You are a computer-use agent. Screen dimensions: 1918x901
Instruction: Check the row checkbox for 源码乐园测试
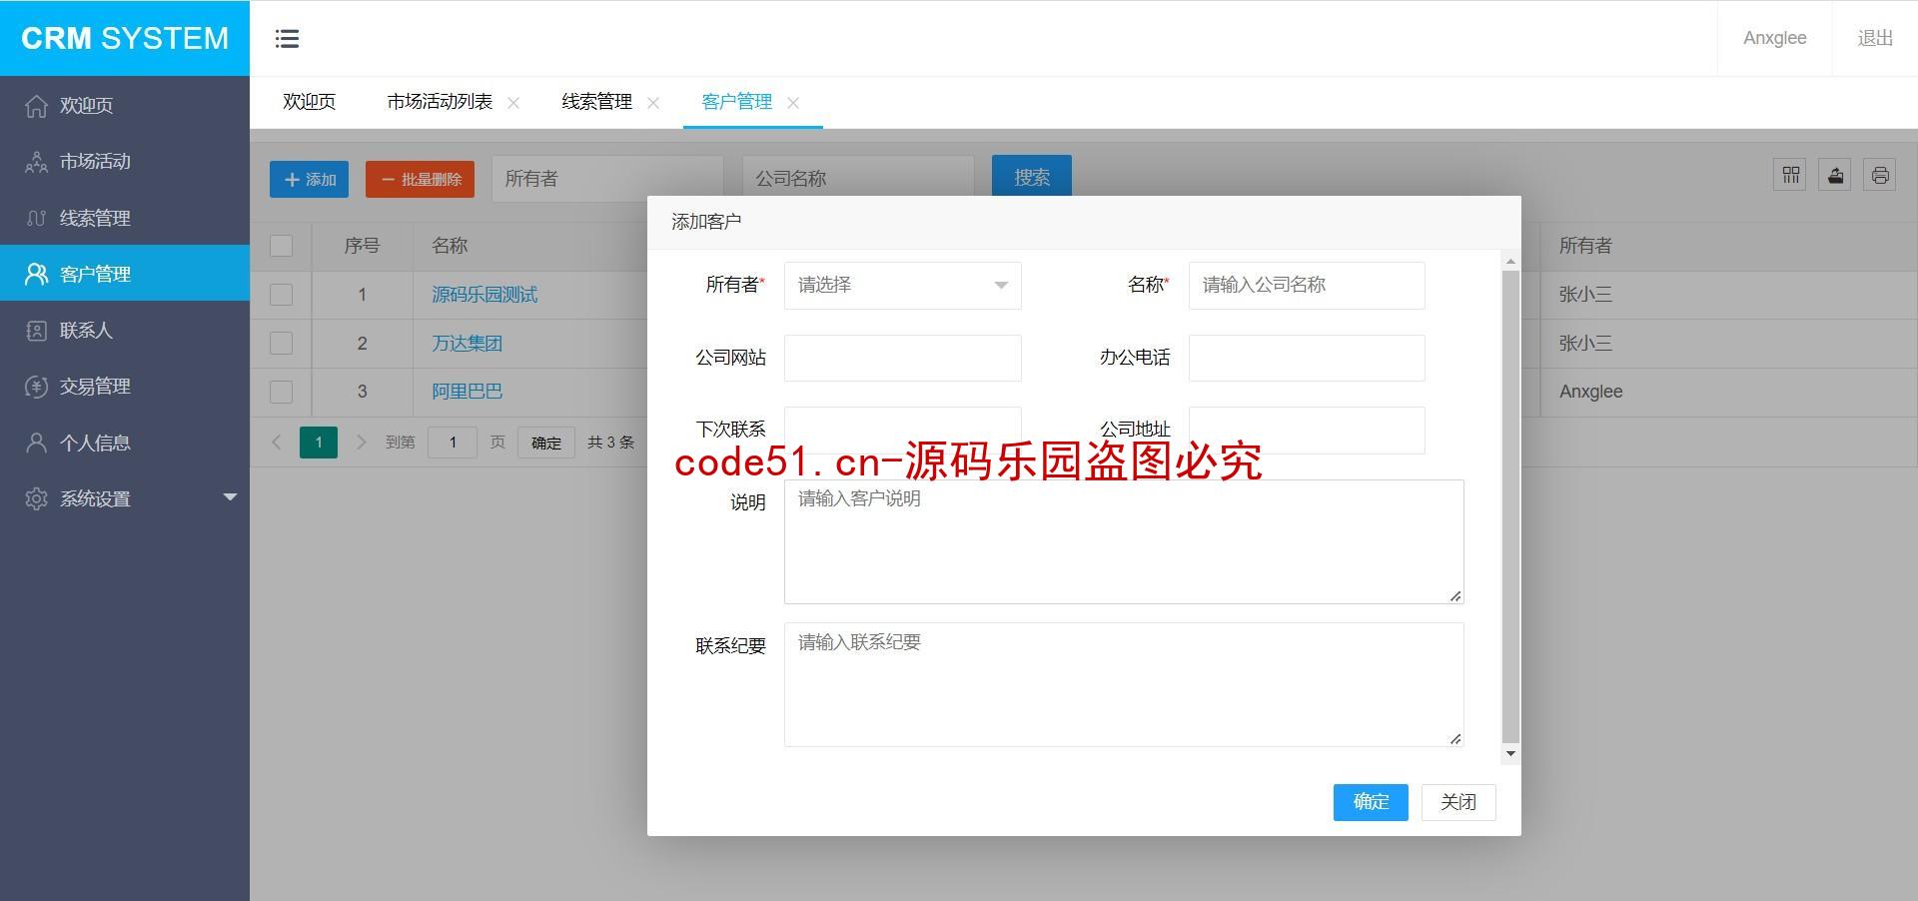[x=282, y=295]
